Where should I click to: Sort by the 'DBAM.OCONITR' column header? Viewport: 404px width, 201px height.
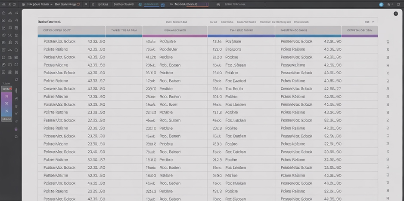[175, 30]
